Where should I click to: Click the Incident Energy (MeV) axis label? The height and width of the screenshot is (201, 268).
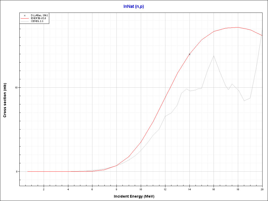136,196
